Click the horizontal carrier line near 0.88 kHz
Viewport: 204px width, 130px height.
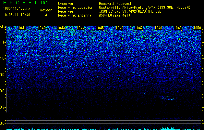pos(104,78)
